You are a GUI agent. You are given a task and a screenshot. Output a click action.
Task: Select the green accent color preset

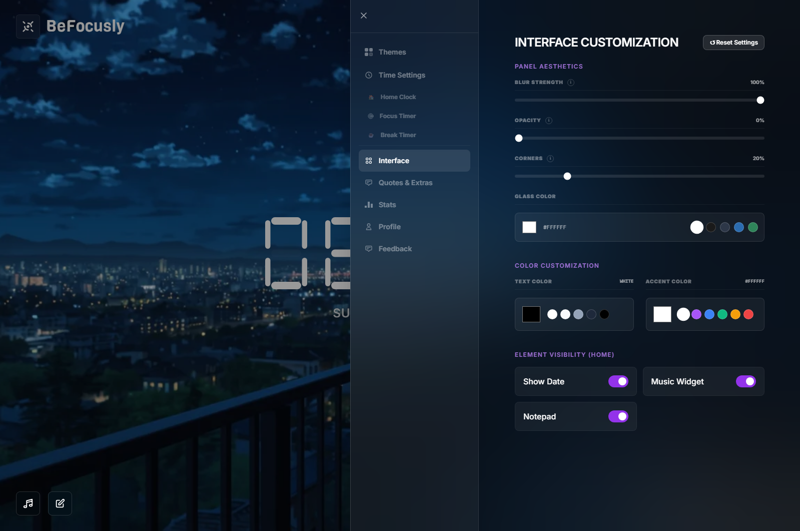[722, 314]
